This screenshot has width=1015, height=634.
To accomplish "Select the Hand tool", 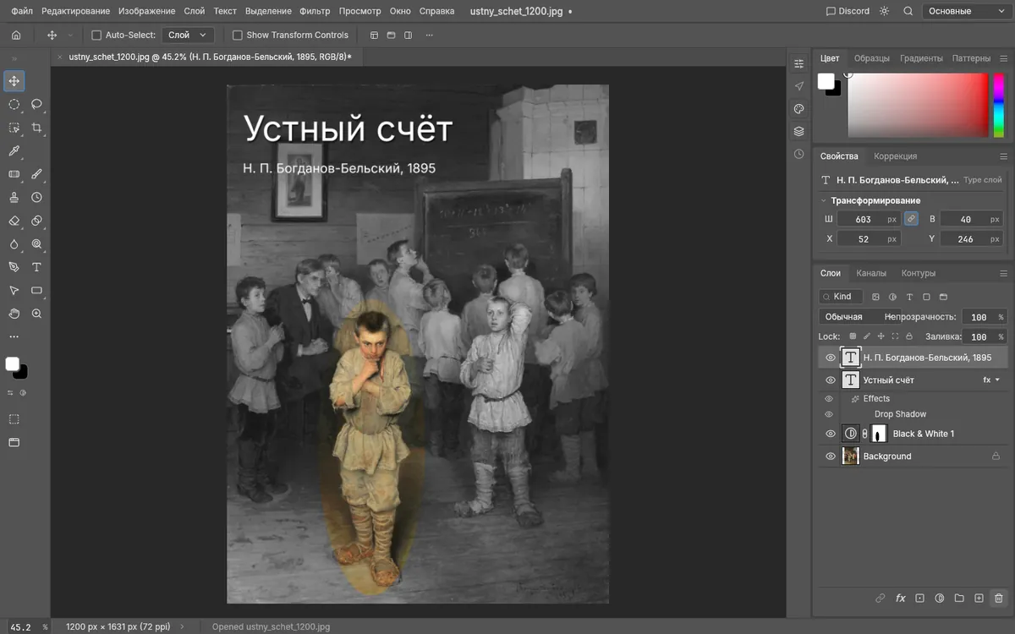I will click(x=14, y=314).
